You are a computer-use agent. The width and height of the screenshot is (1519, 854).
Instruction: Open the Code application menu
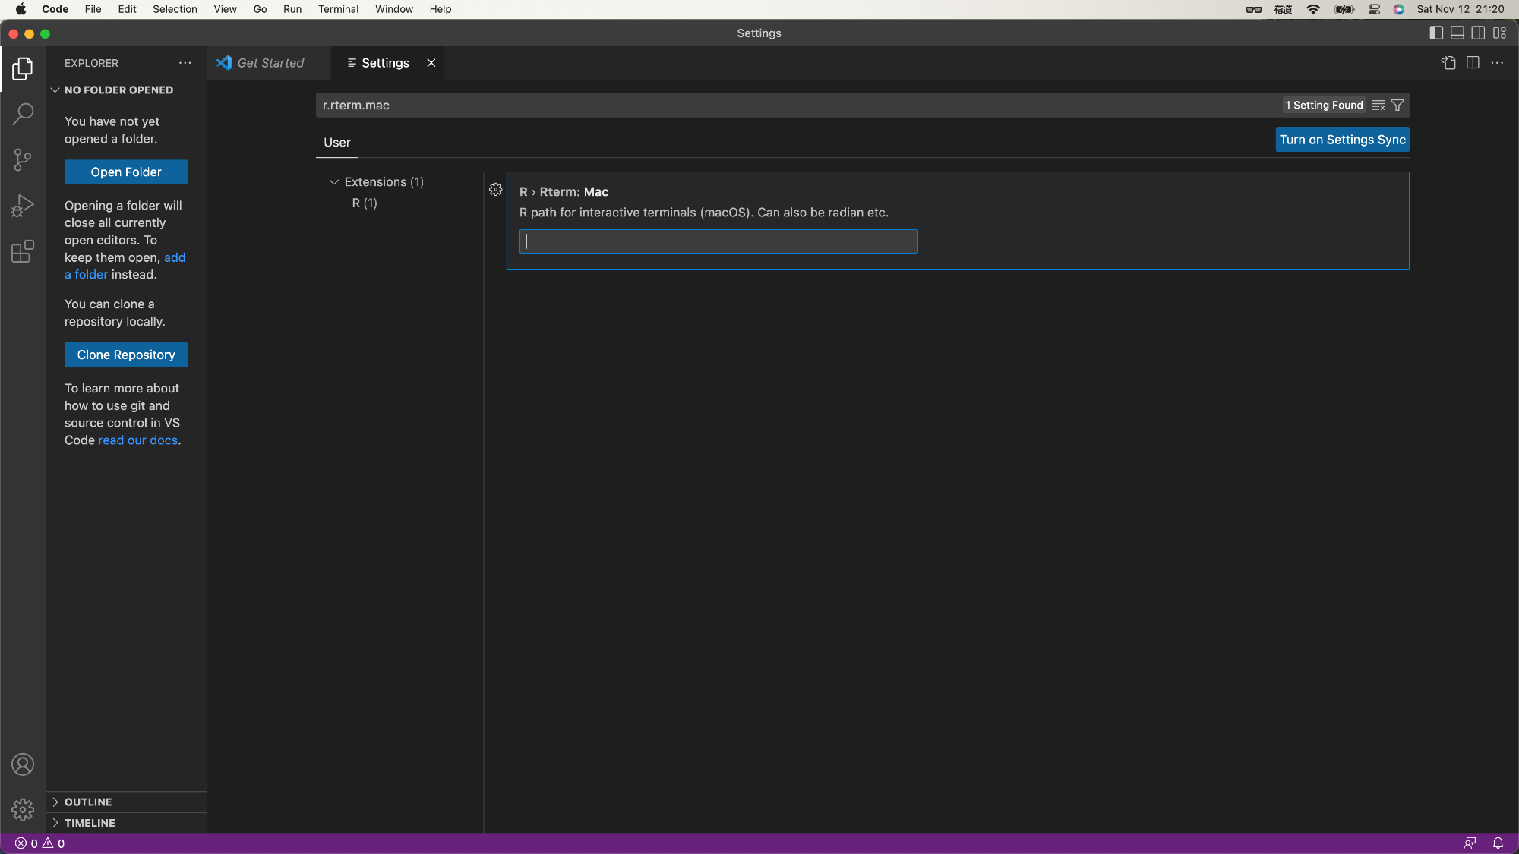click(55, 9)
